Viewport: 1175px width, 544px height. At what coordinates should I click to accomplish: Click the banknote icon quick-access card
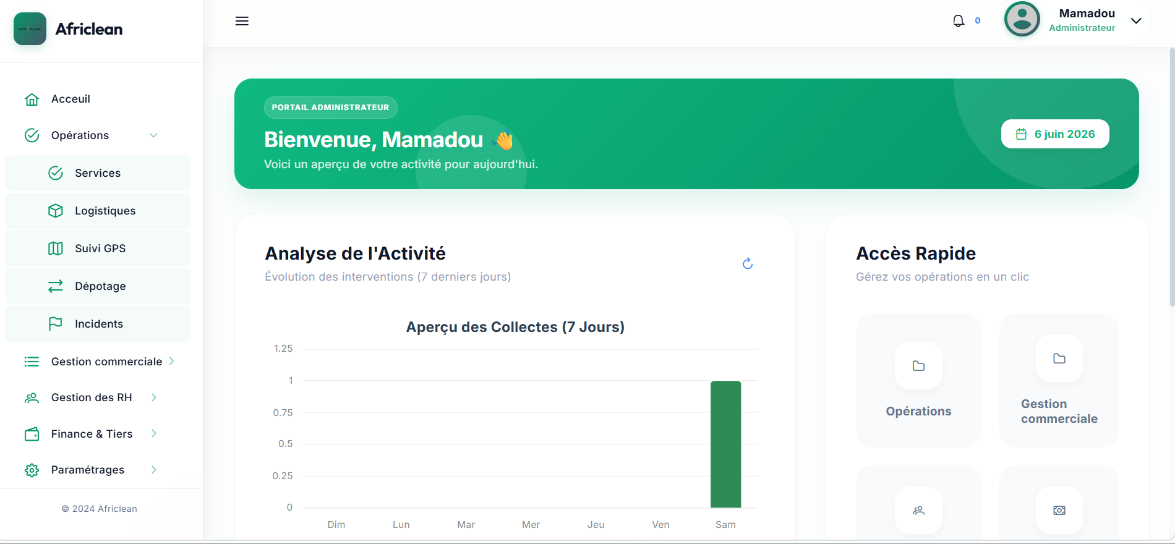coord(1059,511)
